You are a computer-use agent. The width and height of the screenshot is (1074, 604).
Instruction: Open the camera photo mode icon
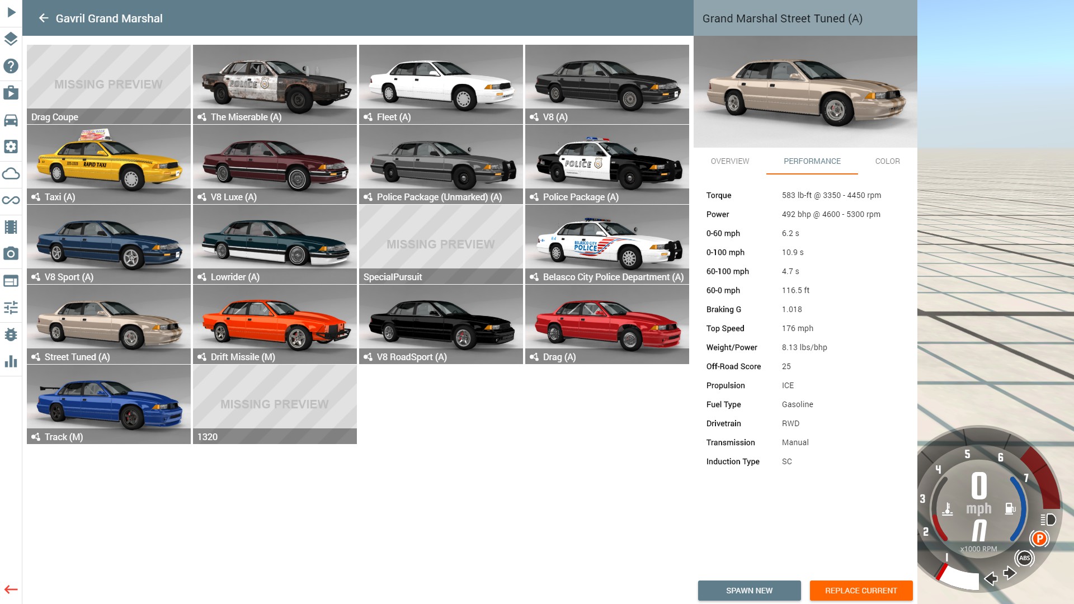11,254
